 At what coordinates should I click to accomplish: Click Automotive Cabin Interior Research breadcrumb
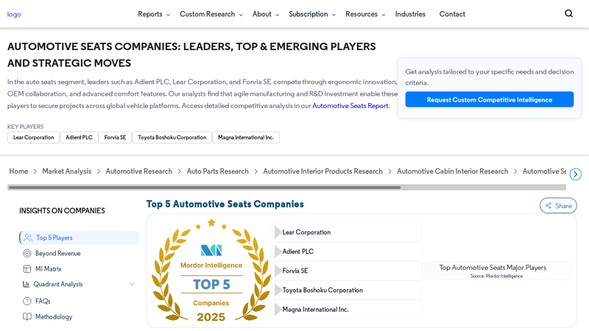[452, 171]
